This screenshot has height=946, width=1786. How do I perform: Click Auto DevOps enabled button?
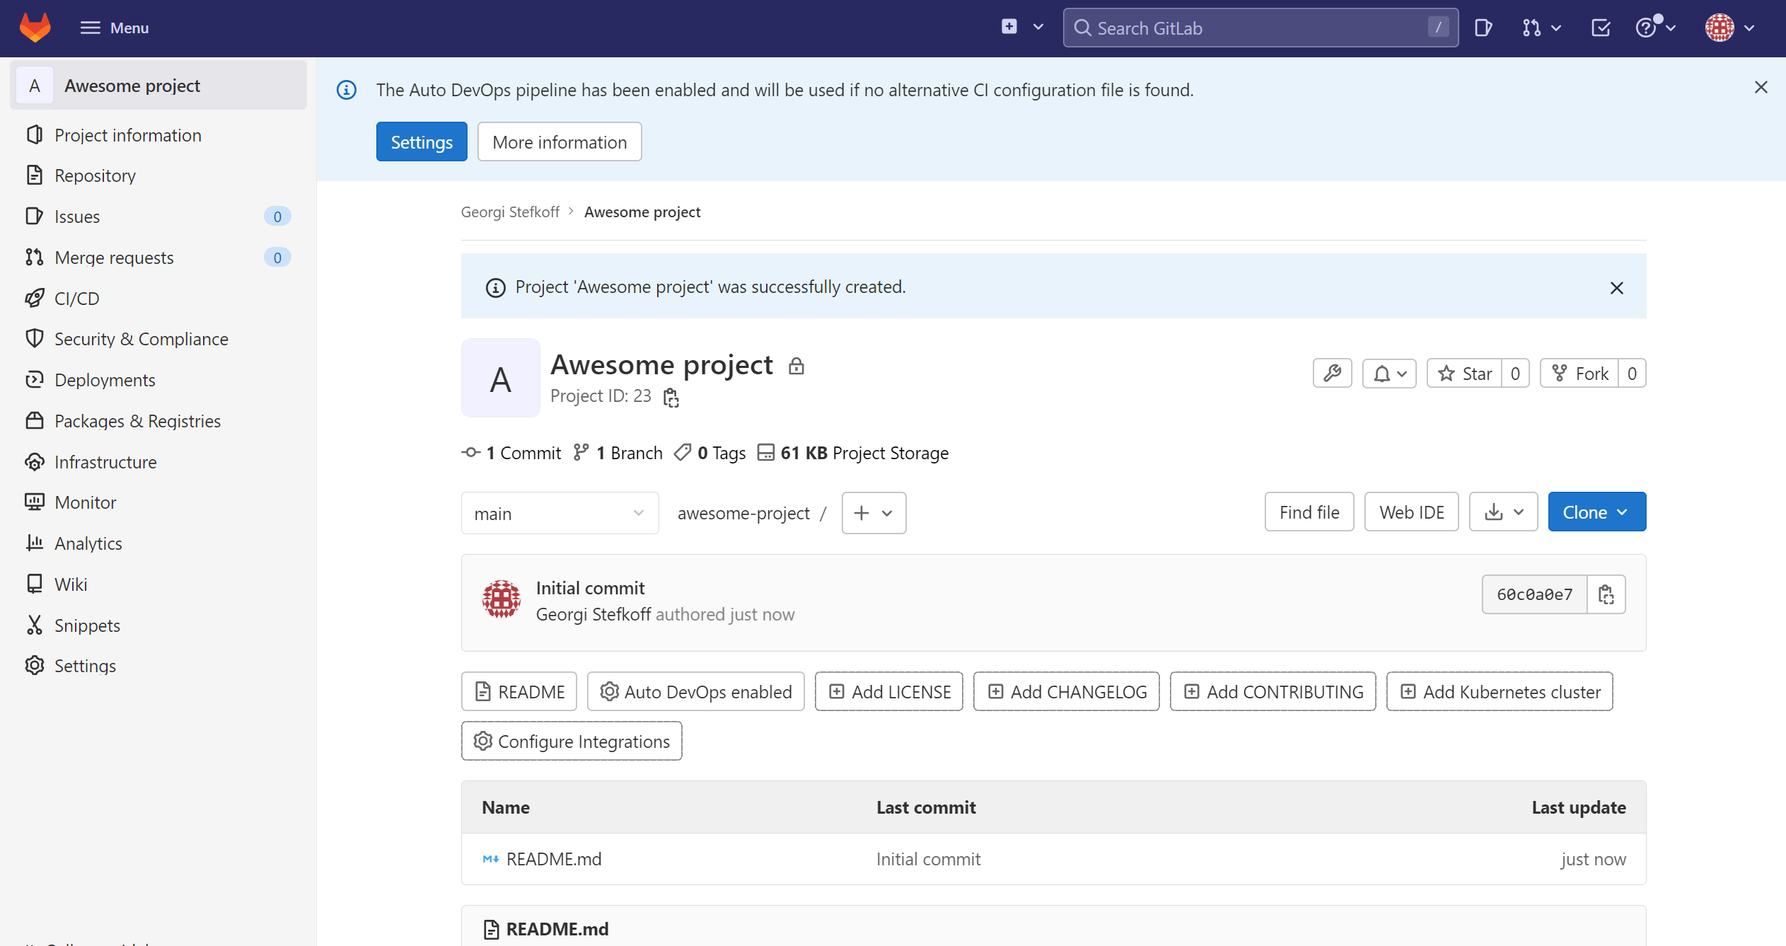[696, 691]
